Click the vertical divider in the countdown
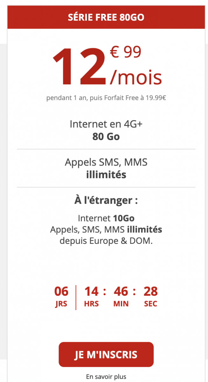The width and height of the screenshot is (208, 382). click(76, 297)
